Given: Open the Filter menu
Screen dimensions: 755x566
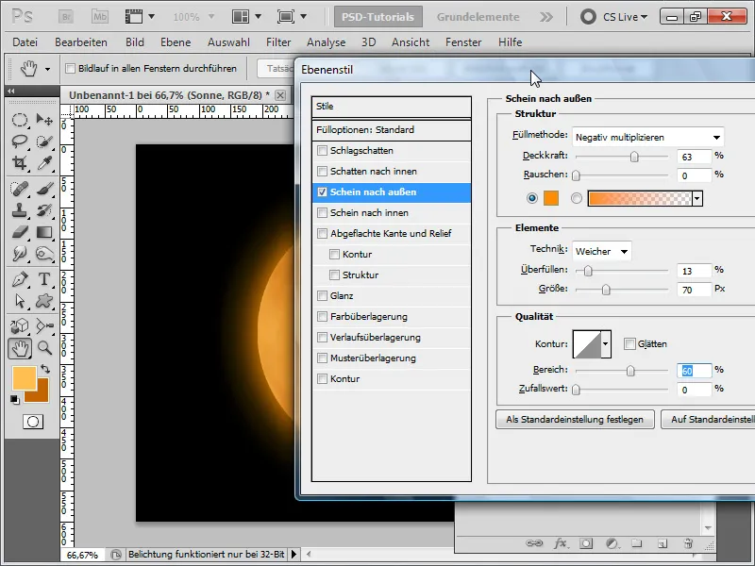Looking at the screenshot, I should click(278, 42).
